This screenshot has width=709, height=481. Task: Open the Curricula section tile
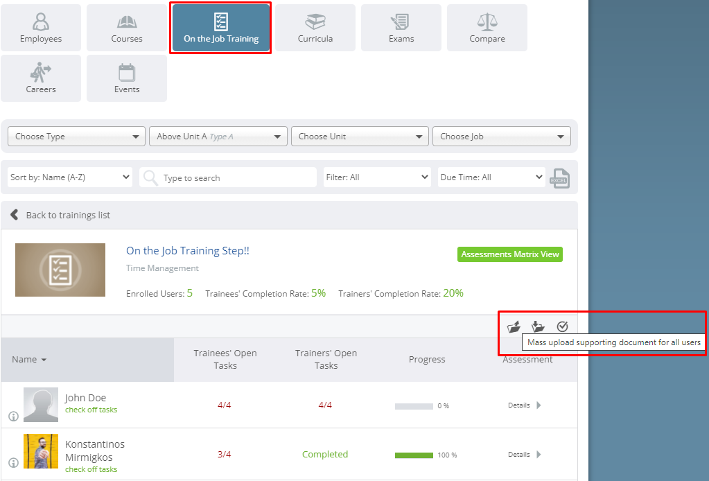pyautogui.click(x=315, y=28)
